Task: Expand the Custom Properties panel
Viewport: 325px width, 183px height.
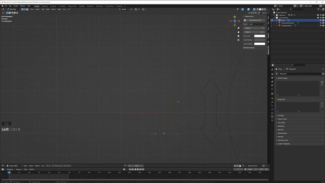Action: point(283,144)
